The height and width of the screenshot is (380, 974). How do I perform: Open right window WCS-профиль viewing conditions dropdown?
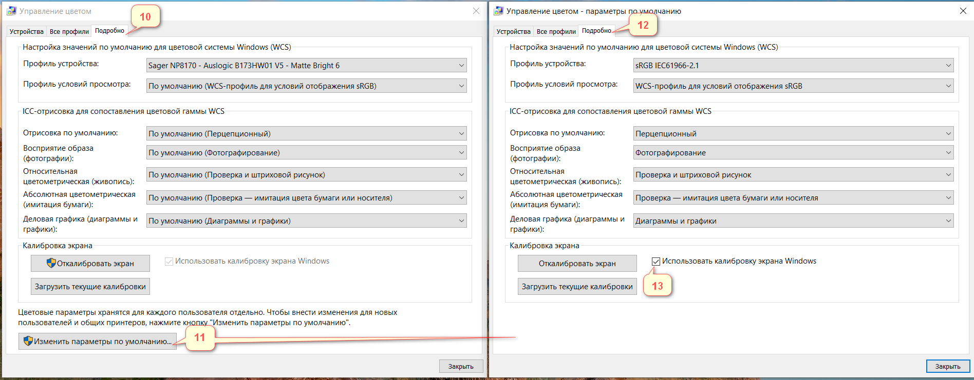(793, 86)
